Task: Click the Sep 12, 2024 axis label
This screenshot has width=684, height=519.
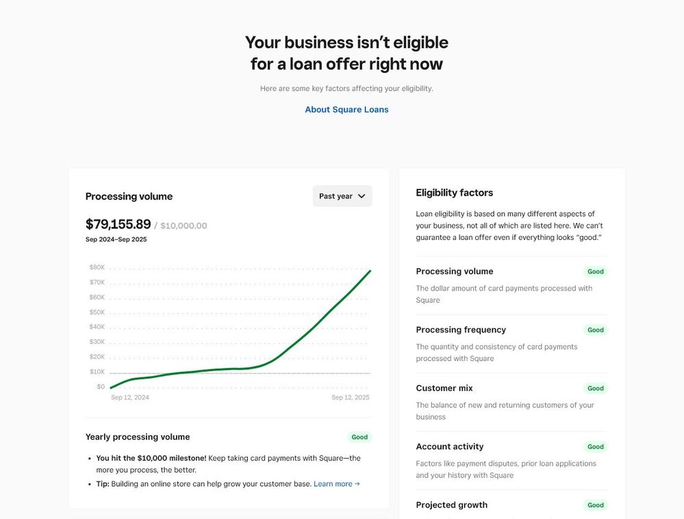Action: (x=130, y=397)
